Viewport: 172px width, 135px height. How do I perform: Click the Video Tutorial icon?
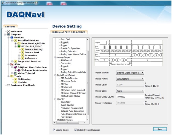click(15, 73)
